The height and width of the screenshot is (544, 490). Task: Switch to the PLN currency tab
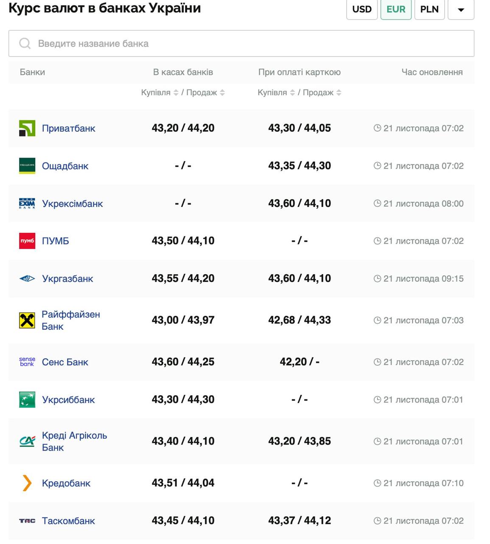429,9
